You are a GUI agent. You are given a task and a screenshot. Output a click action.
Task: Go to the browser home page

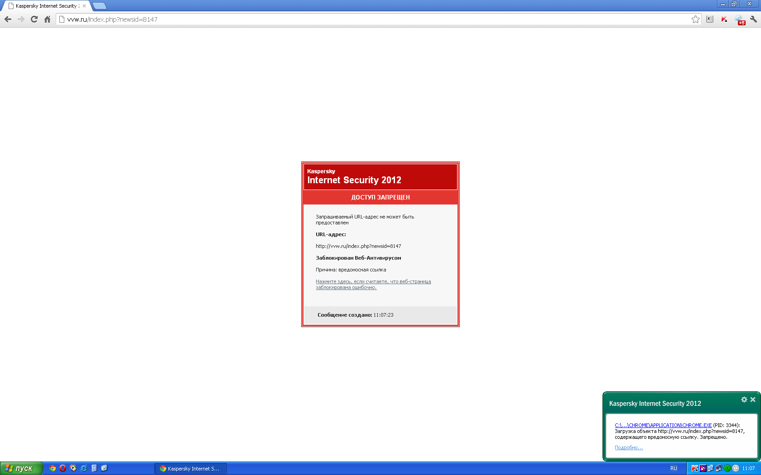pos(47,19)
